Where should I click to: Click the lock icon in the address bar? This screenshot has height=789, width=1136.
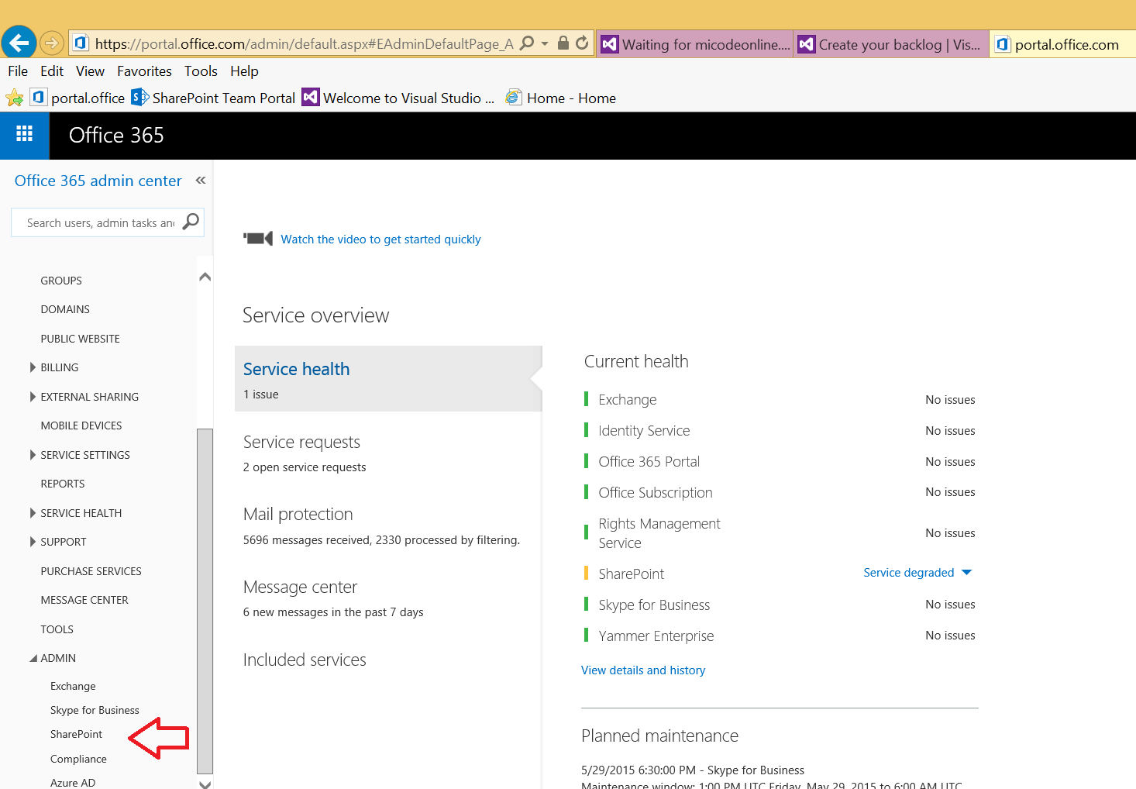pyautogui.click(x=563, y=43)
